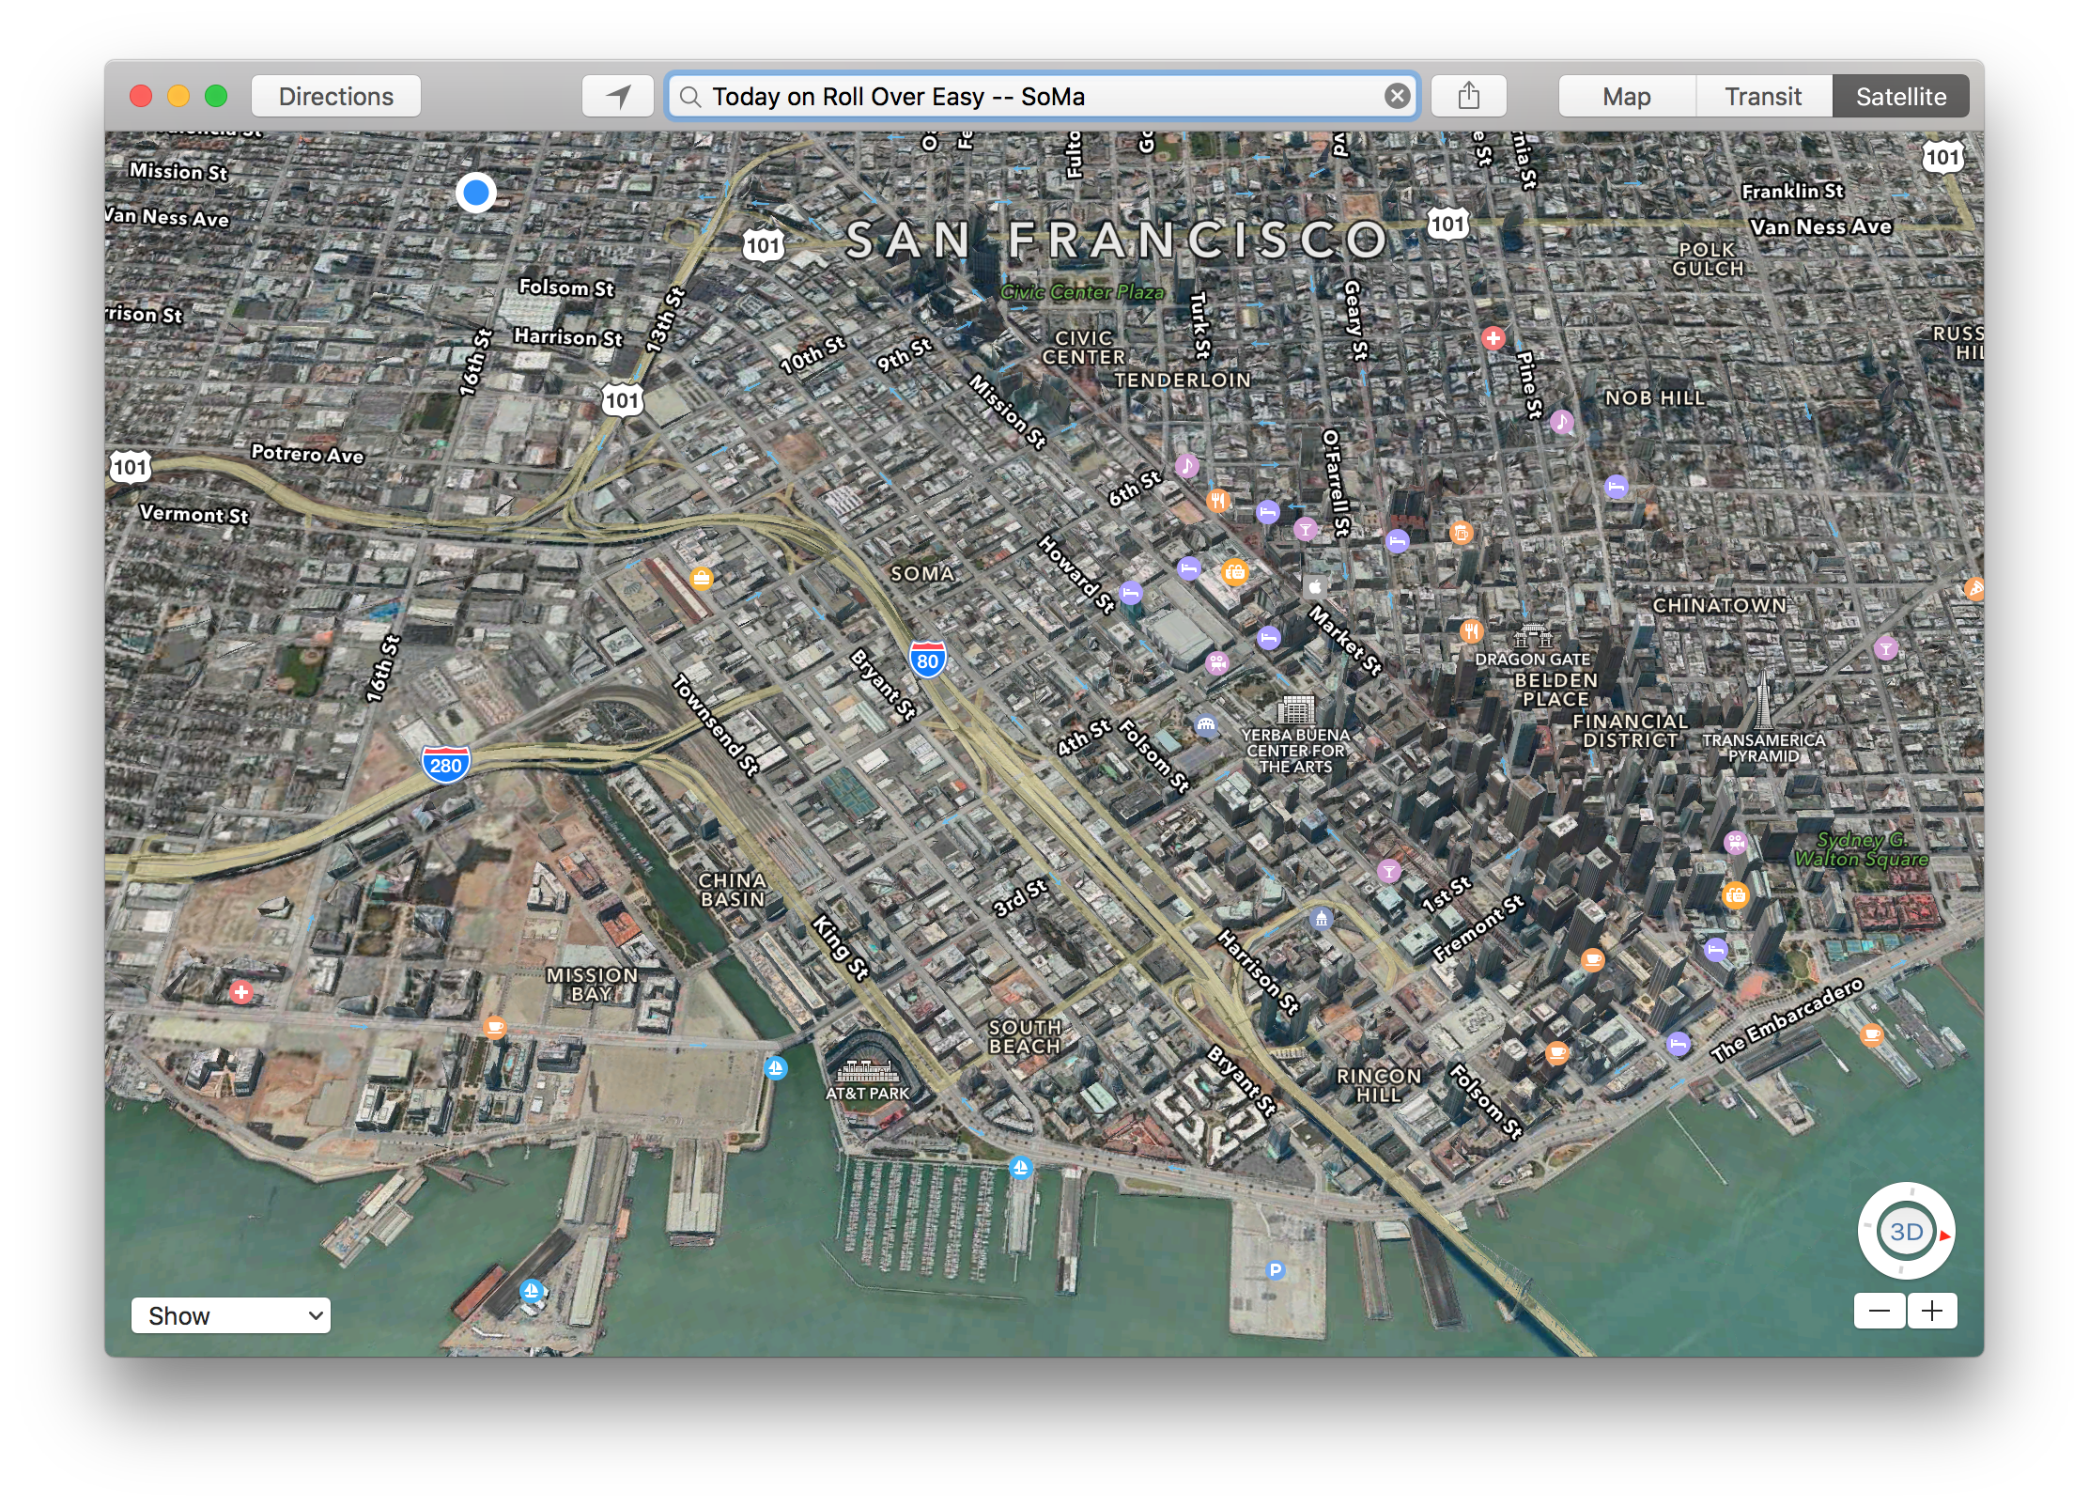Select the Dragon Gate landmark icon
This screenshot has height=1507, width=2089.
pyautogui.click(x=1532, y=636)
